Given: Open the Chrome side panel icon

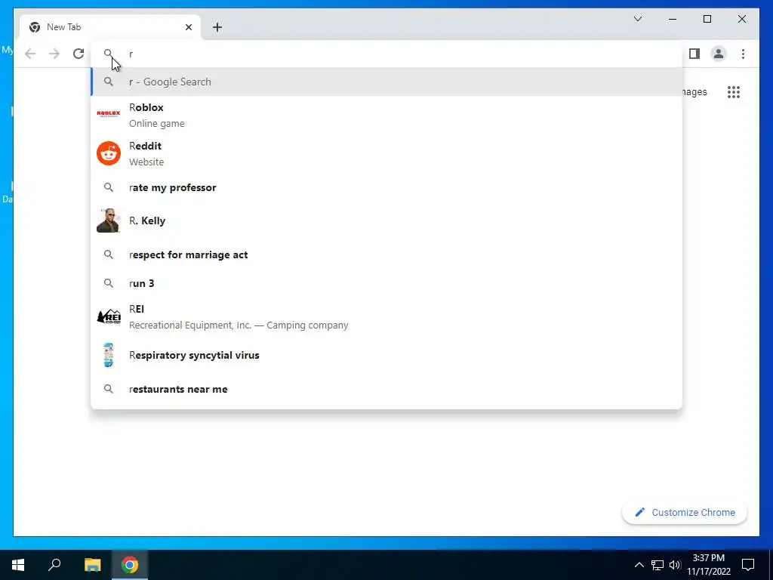Looking at the screenshot, I should (x=694, y=54).
